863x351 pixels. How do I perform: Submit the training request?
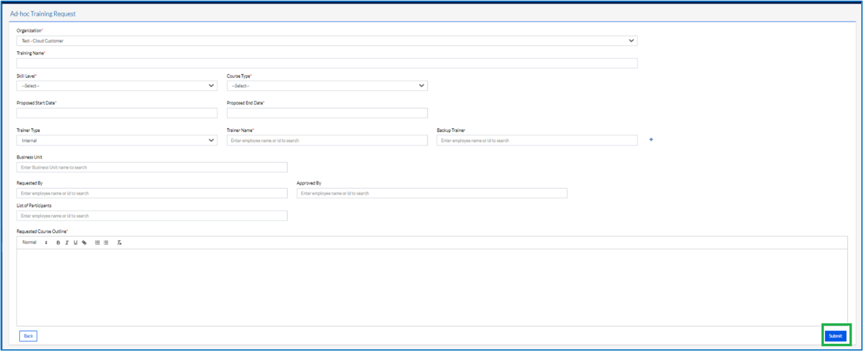pos(835,336)
